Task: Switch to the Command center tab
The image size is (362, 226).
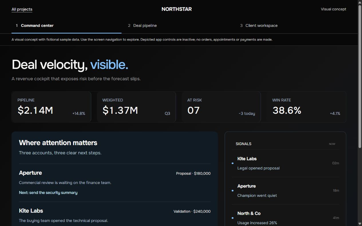Action: coord(66,26)
